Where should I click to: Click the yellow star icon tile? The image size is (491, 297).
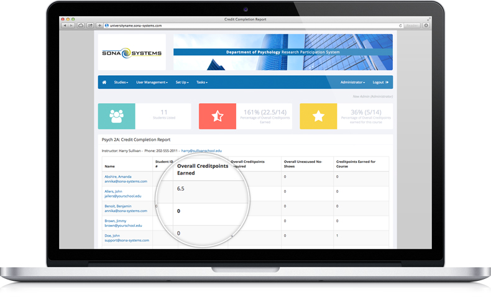pos(318,116)
